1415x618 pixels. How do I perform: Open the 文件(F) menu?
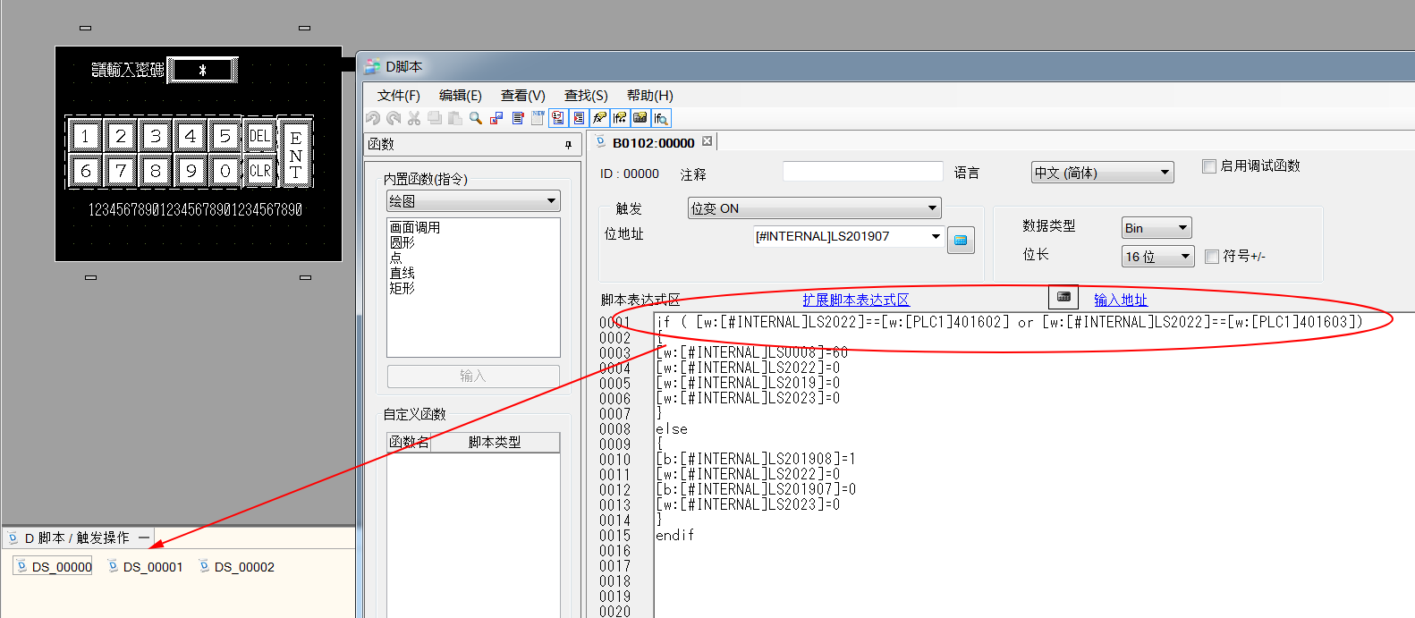click(x=398, y=96)
